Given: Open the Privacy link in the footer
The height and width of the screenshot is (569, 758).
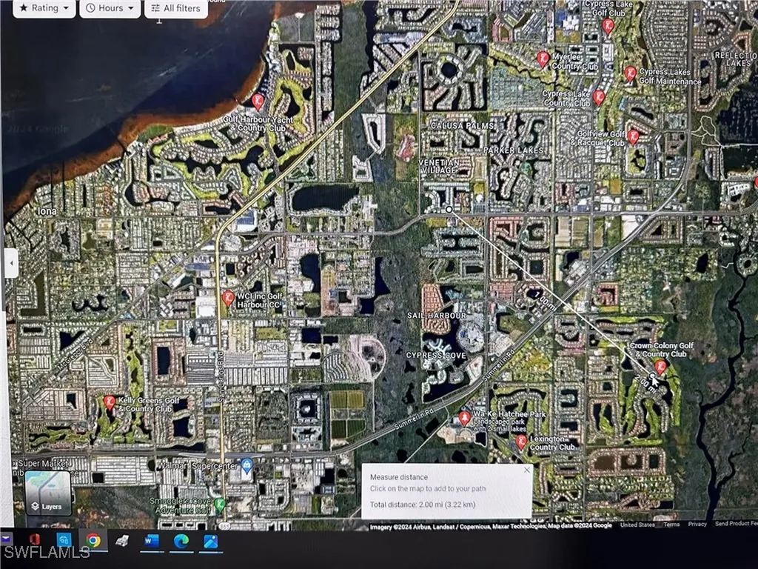Looking at the screenshot, I should click(696, 524).
